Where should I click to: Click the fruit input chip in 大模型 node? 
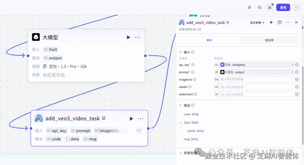click(x=50, y=49)
